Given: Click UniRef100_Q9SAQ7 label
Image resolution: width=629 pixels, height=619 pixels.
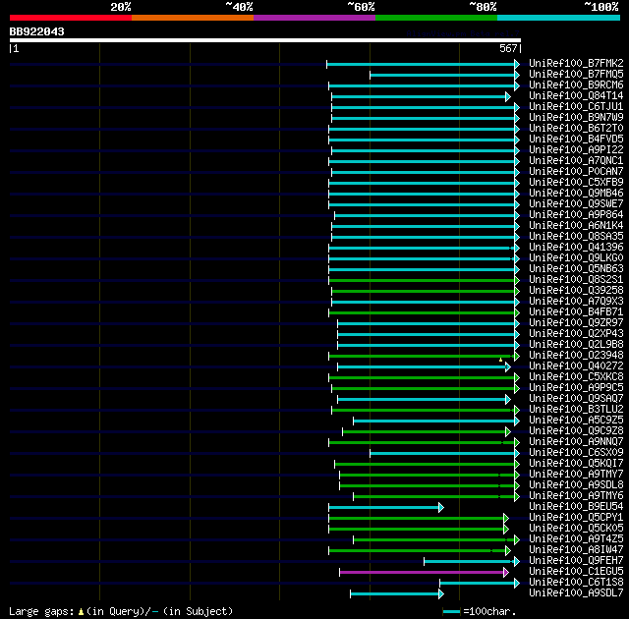Looking at the screenshot, I should (x=576, y=399).
